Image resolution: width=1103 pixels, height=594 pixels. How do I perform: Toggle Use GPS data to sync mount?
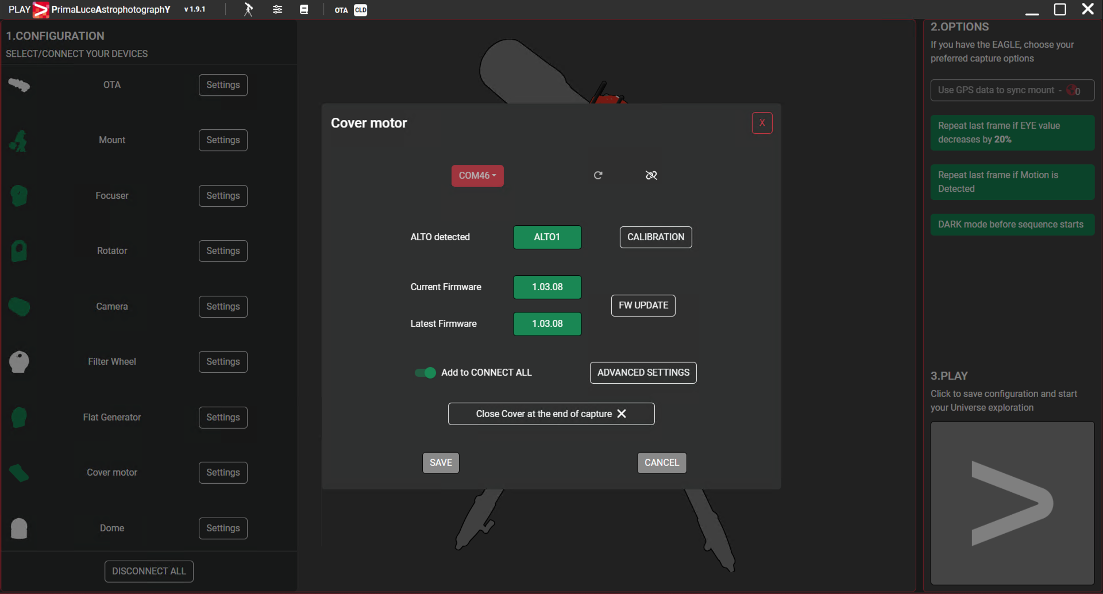coord(1012,90)
